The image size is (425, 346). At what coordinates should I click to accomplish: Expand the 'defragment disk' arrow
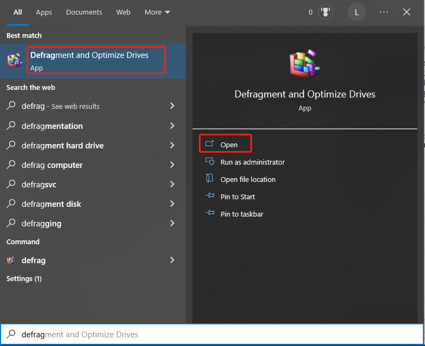(172, 204)
